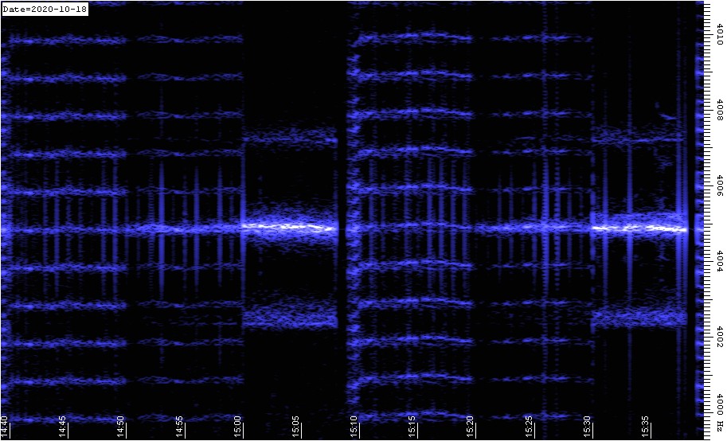Select the 4006 frequency scale label

(x=720, y=186)
